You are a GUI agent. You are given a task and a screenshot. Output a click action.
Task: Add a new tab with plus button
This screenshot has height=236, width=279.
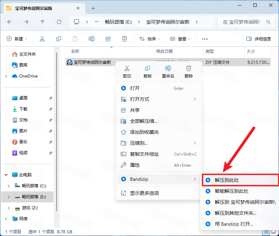(93, 8)
